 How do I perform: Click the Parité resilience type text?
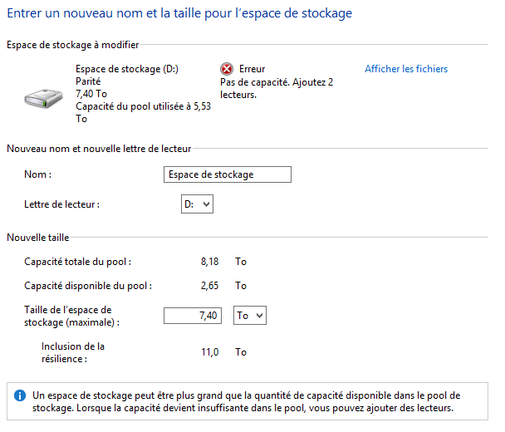(x=91, y=81)
